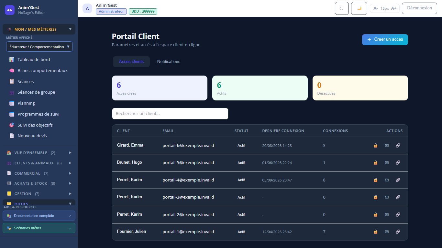Click the lock icon for Girard, Emma
Screen dimensions: 442x248
coord(376,146)
